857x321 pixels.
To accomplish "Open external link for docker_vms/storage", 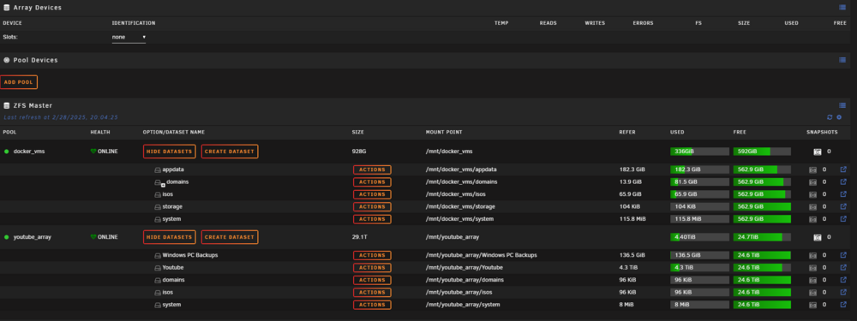I will (x=843, y=206).
